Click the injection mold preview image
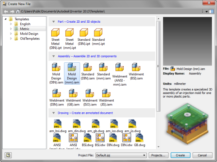 coord(187,124)
